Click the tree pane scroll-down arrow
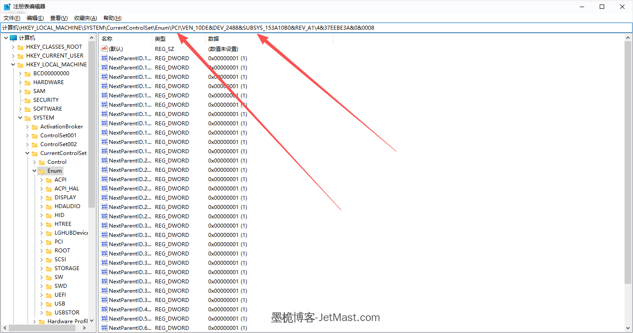The image size is (633, 333). (92, 321)
